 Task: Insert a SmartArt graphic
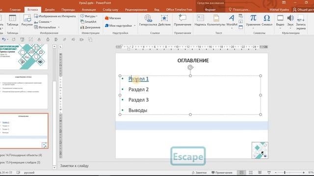coord(88,22)
